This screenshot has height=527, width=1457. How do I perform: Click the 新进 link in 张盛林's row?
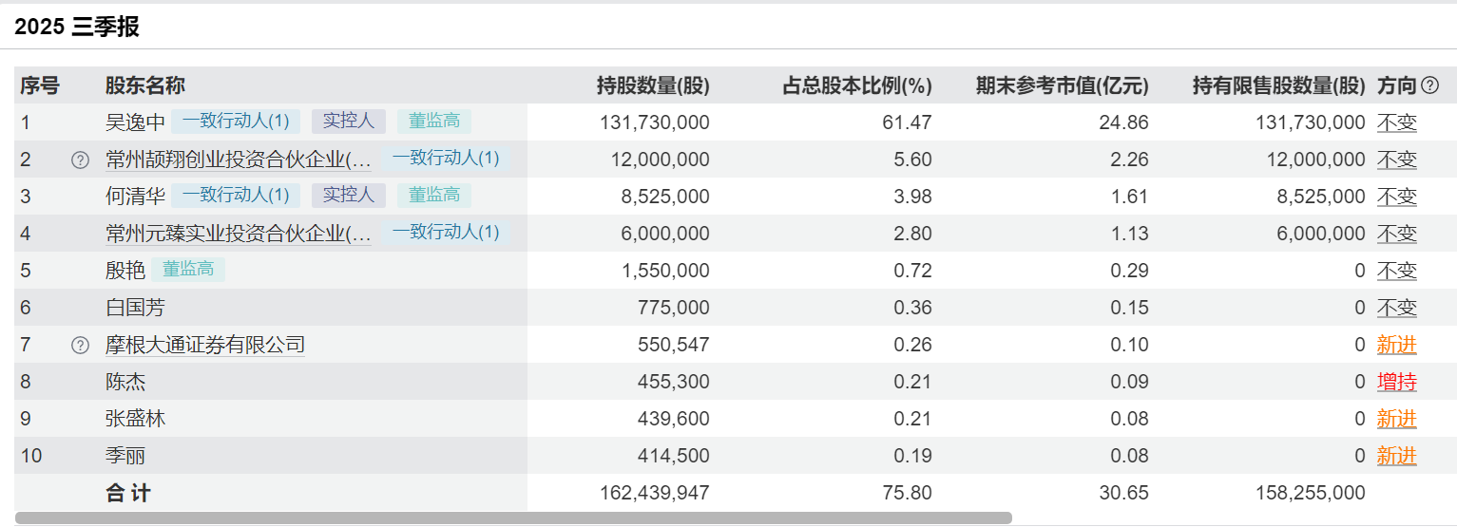[x=1396, y=420]
